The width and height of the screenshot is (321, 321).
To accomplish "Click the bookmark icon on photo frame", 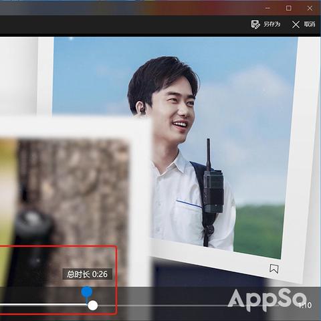I will pos(274,268).
